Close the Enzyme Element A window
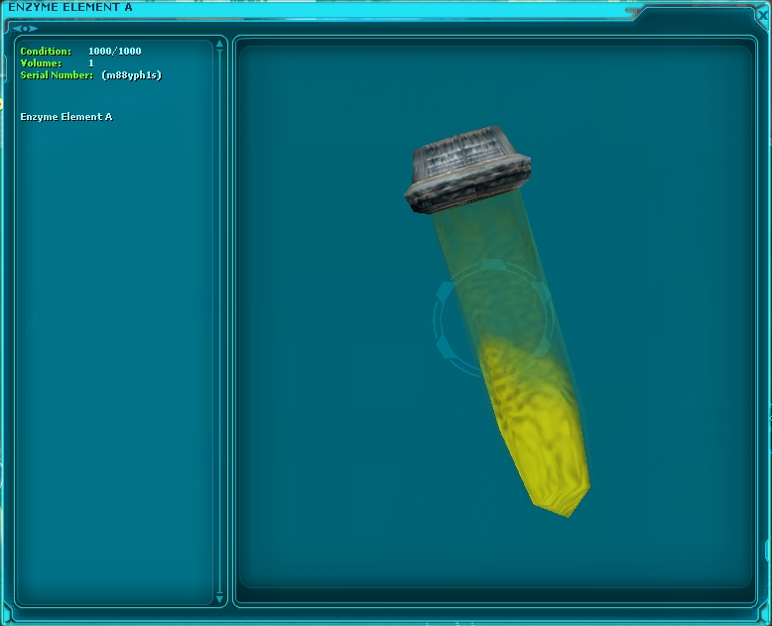 (763, 15)
